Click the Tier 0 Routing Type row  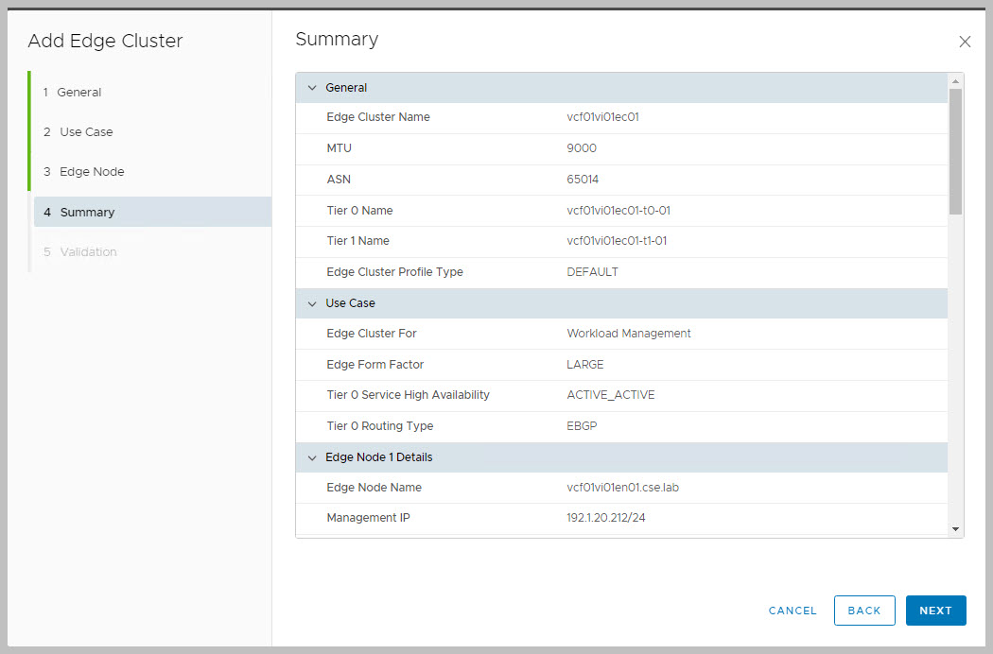coord(620,426)
